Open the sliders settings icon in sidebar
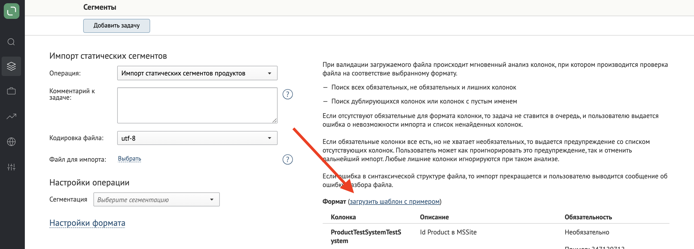 [x=11, y=167]
